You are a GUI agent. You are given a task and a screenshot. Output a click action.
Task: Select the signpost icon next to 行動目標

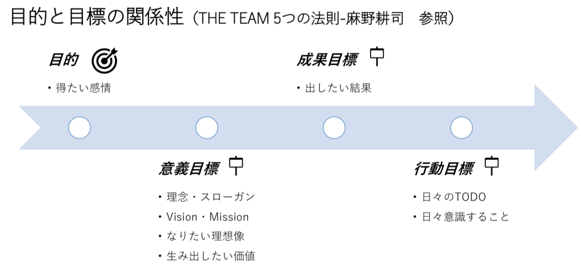491,166
